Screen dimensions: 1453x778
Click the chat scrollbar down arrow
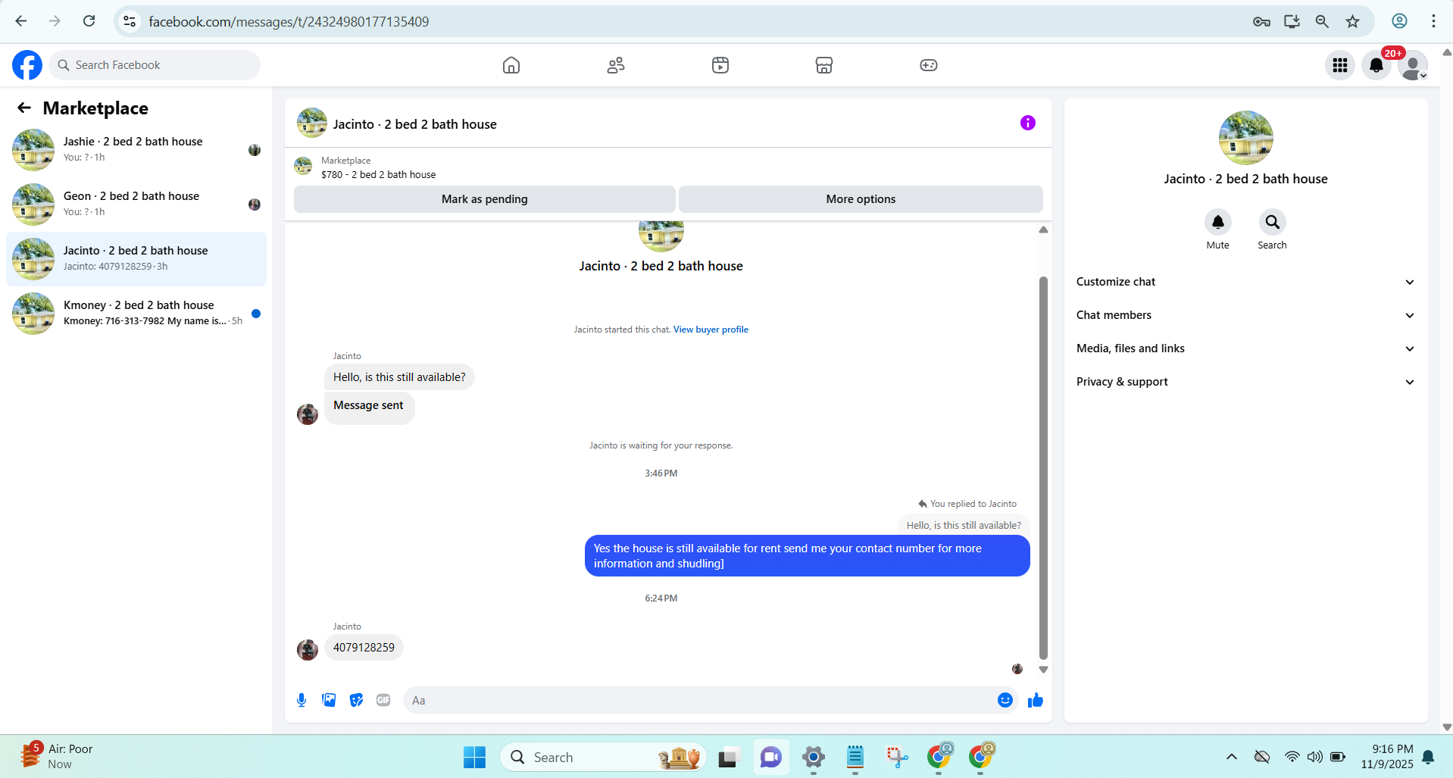point(1043,670)
